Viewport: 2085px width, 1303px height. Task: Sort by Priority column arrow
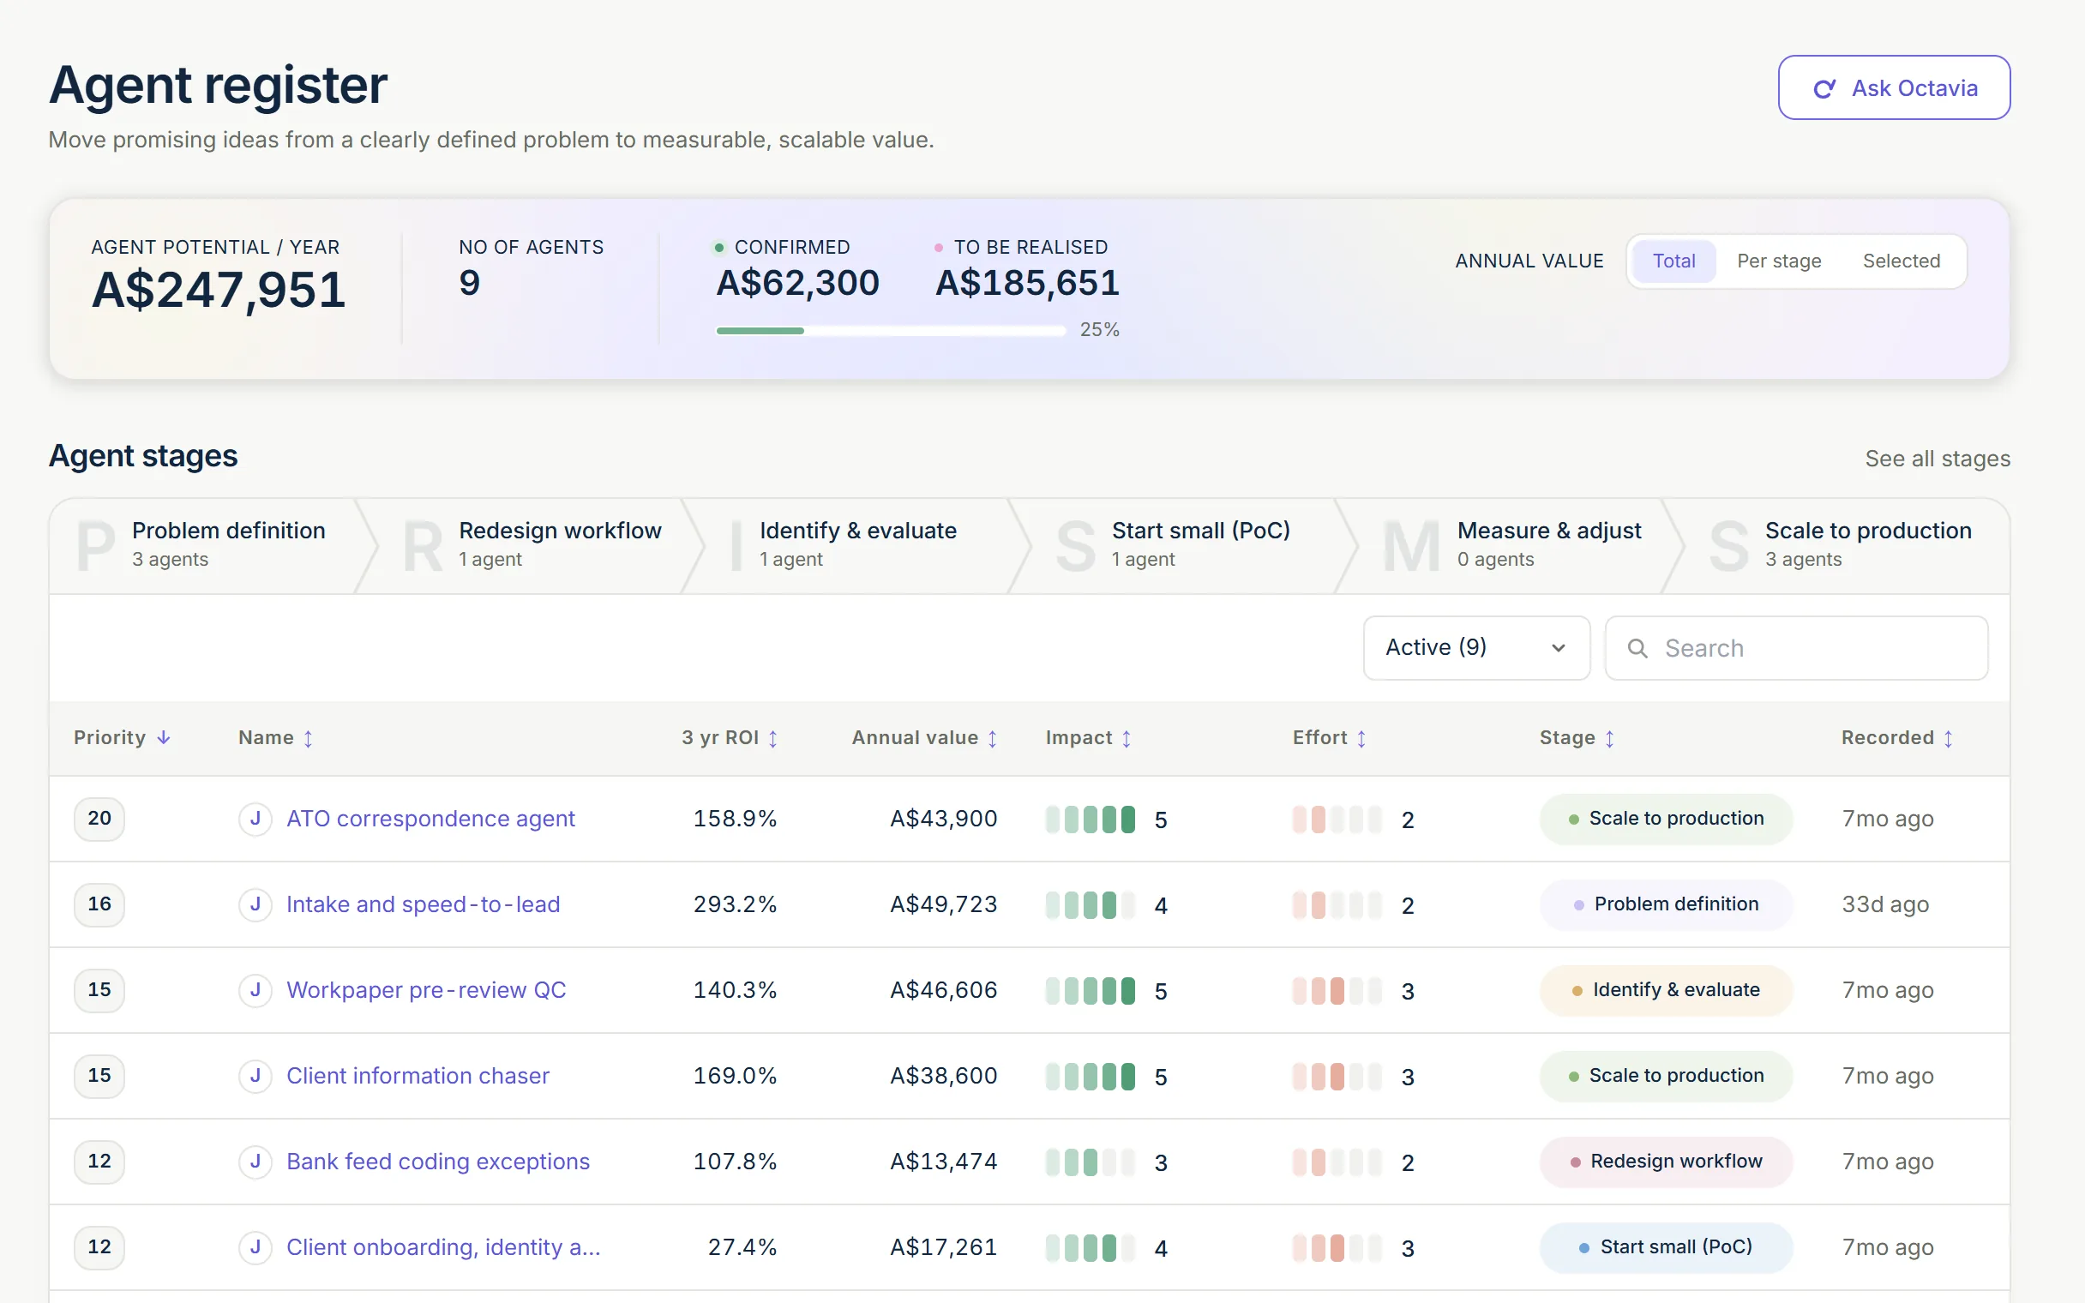[164, 739]
